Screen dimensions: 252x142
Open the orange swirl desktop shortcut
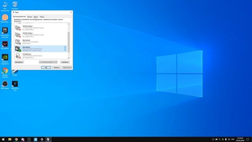[5, 18]
